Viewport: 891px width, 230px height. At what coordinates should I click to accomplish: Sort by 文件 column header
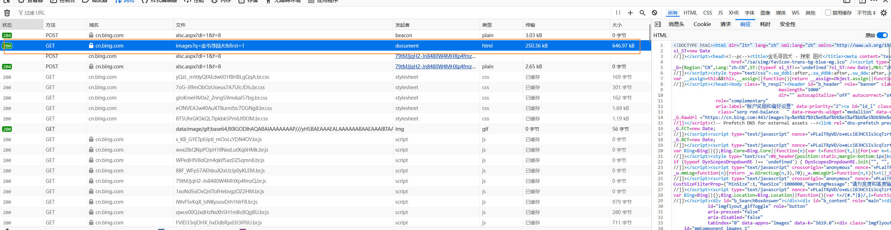pos(283,25)
